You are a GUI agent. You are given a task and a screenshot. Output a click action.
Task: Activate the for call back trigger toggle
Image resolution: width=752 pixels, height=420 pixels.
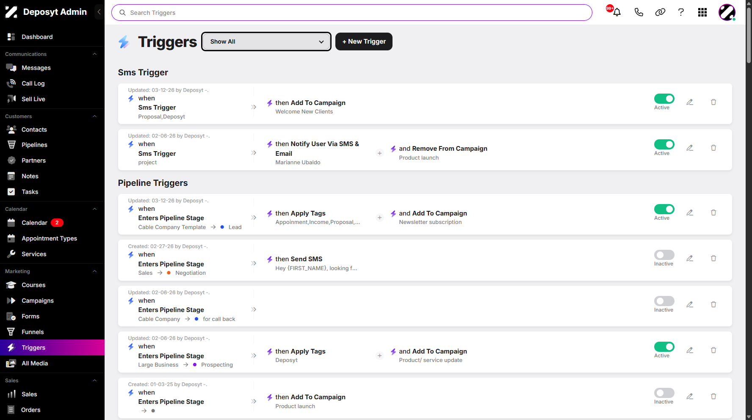coord(664,301)
